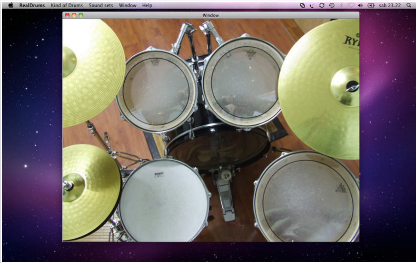
Task: Open the Window menu in menu bar
Action: [128, 5]
